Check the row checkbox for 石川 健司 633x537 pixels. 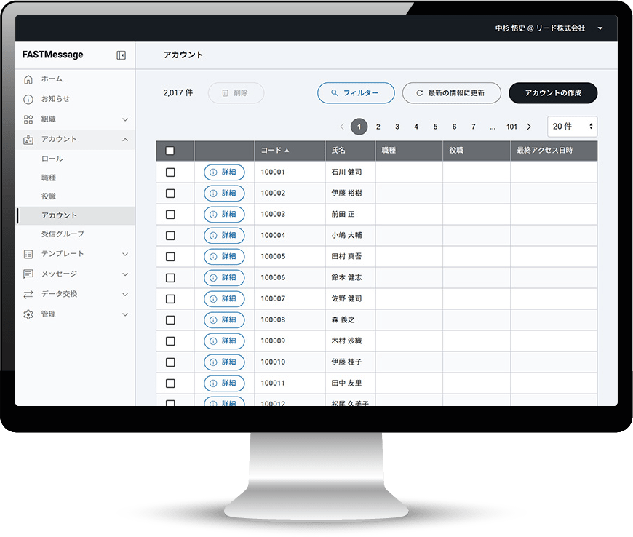click(x=170, y=172)
